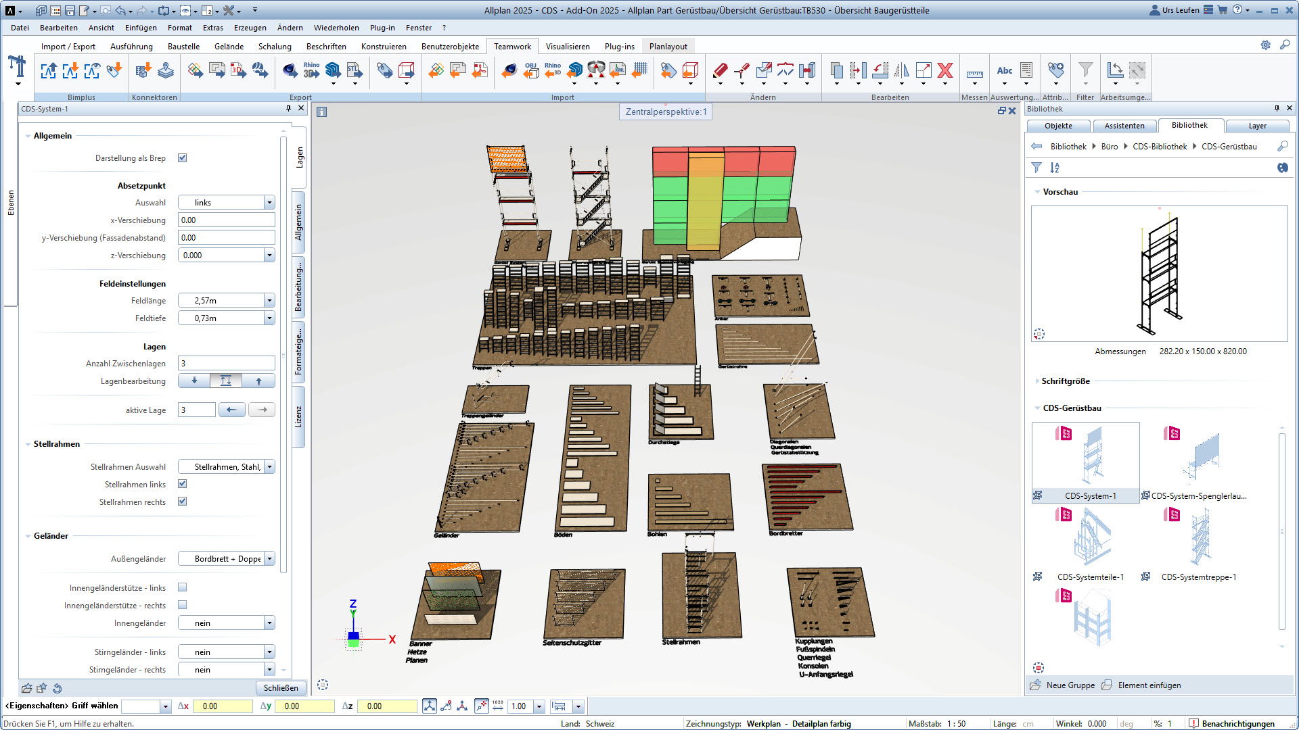Click the Lagenbearbeitung up arrow button

click(258, 381)
